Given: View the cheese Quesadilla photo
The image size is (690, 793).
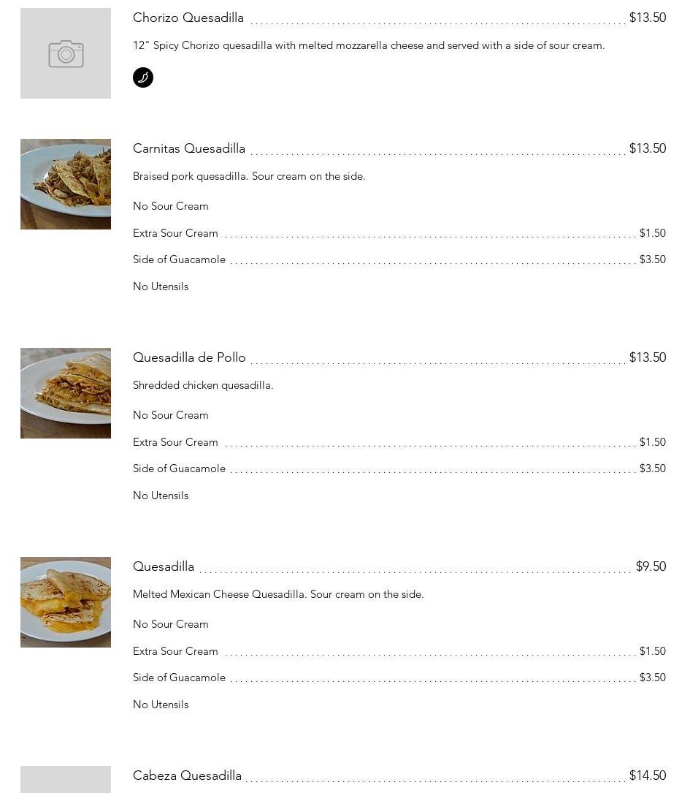Looking at the screenshot, I should click(66, 602).
